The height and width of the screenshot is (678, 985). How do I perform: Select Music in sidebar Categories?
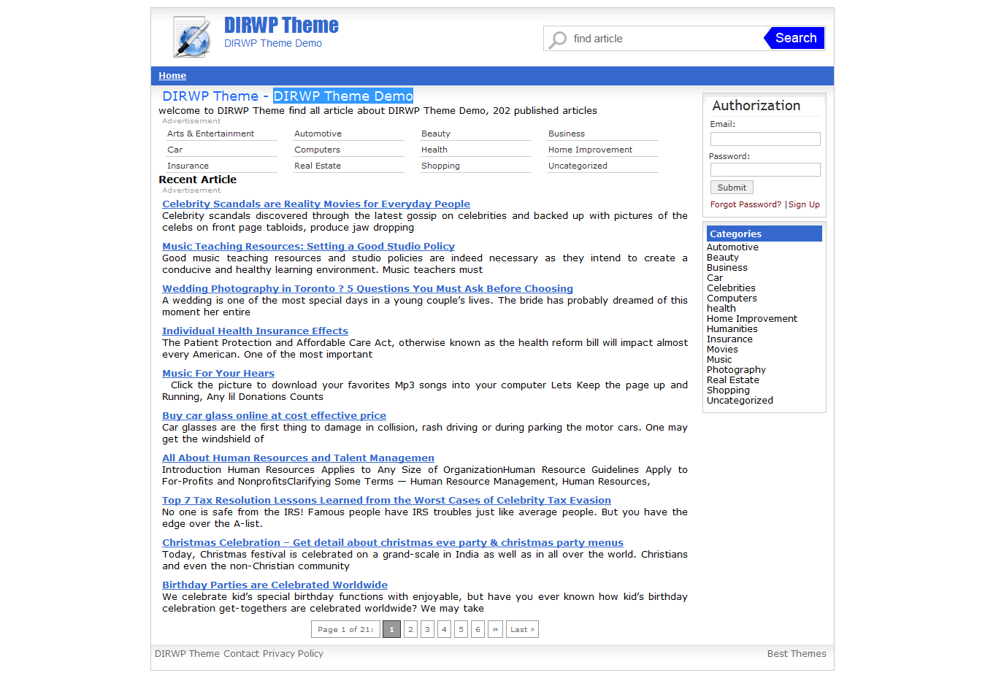719,360
